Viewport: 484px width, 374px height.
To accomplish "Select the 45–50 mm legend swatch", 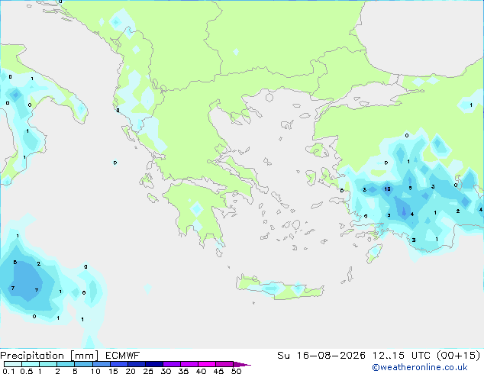I will 224,364.
